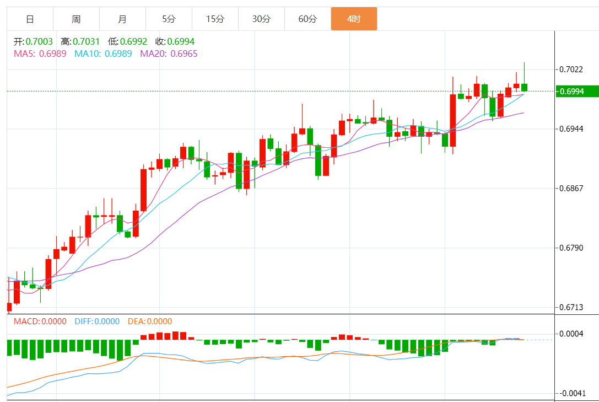Click the 0.7022 price axis label
This screenshot has height=402, width=599.
coord(571,69)
